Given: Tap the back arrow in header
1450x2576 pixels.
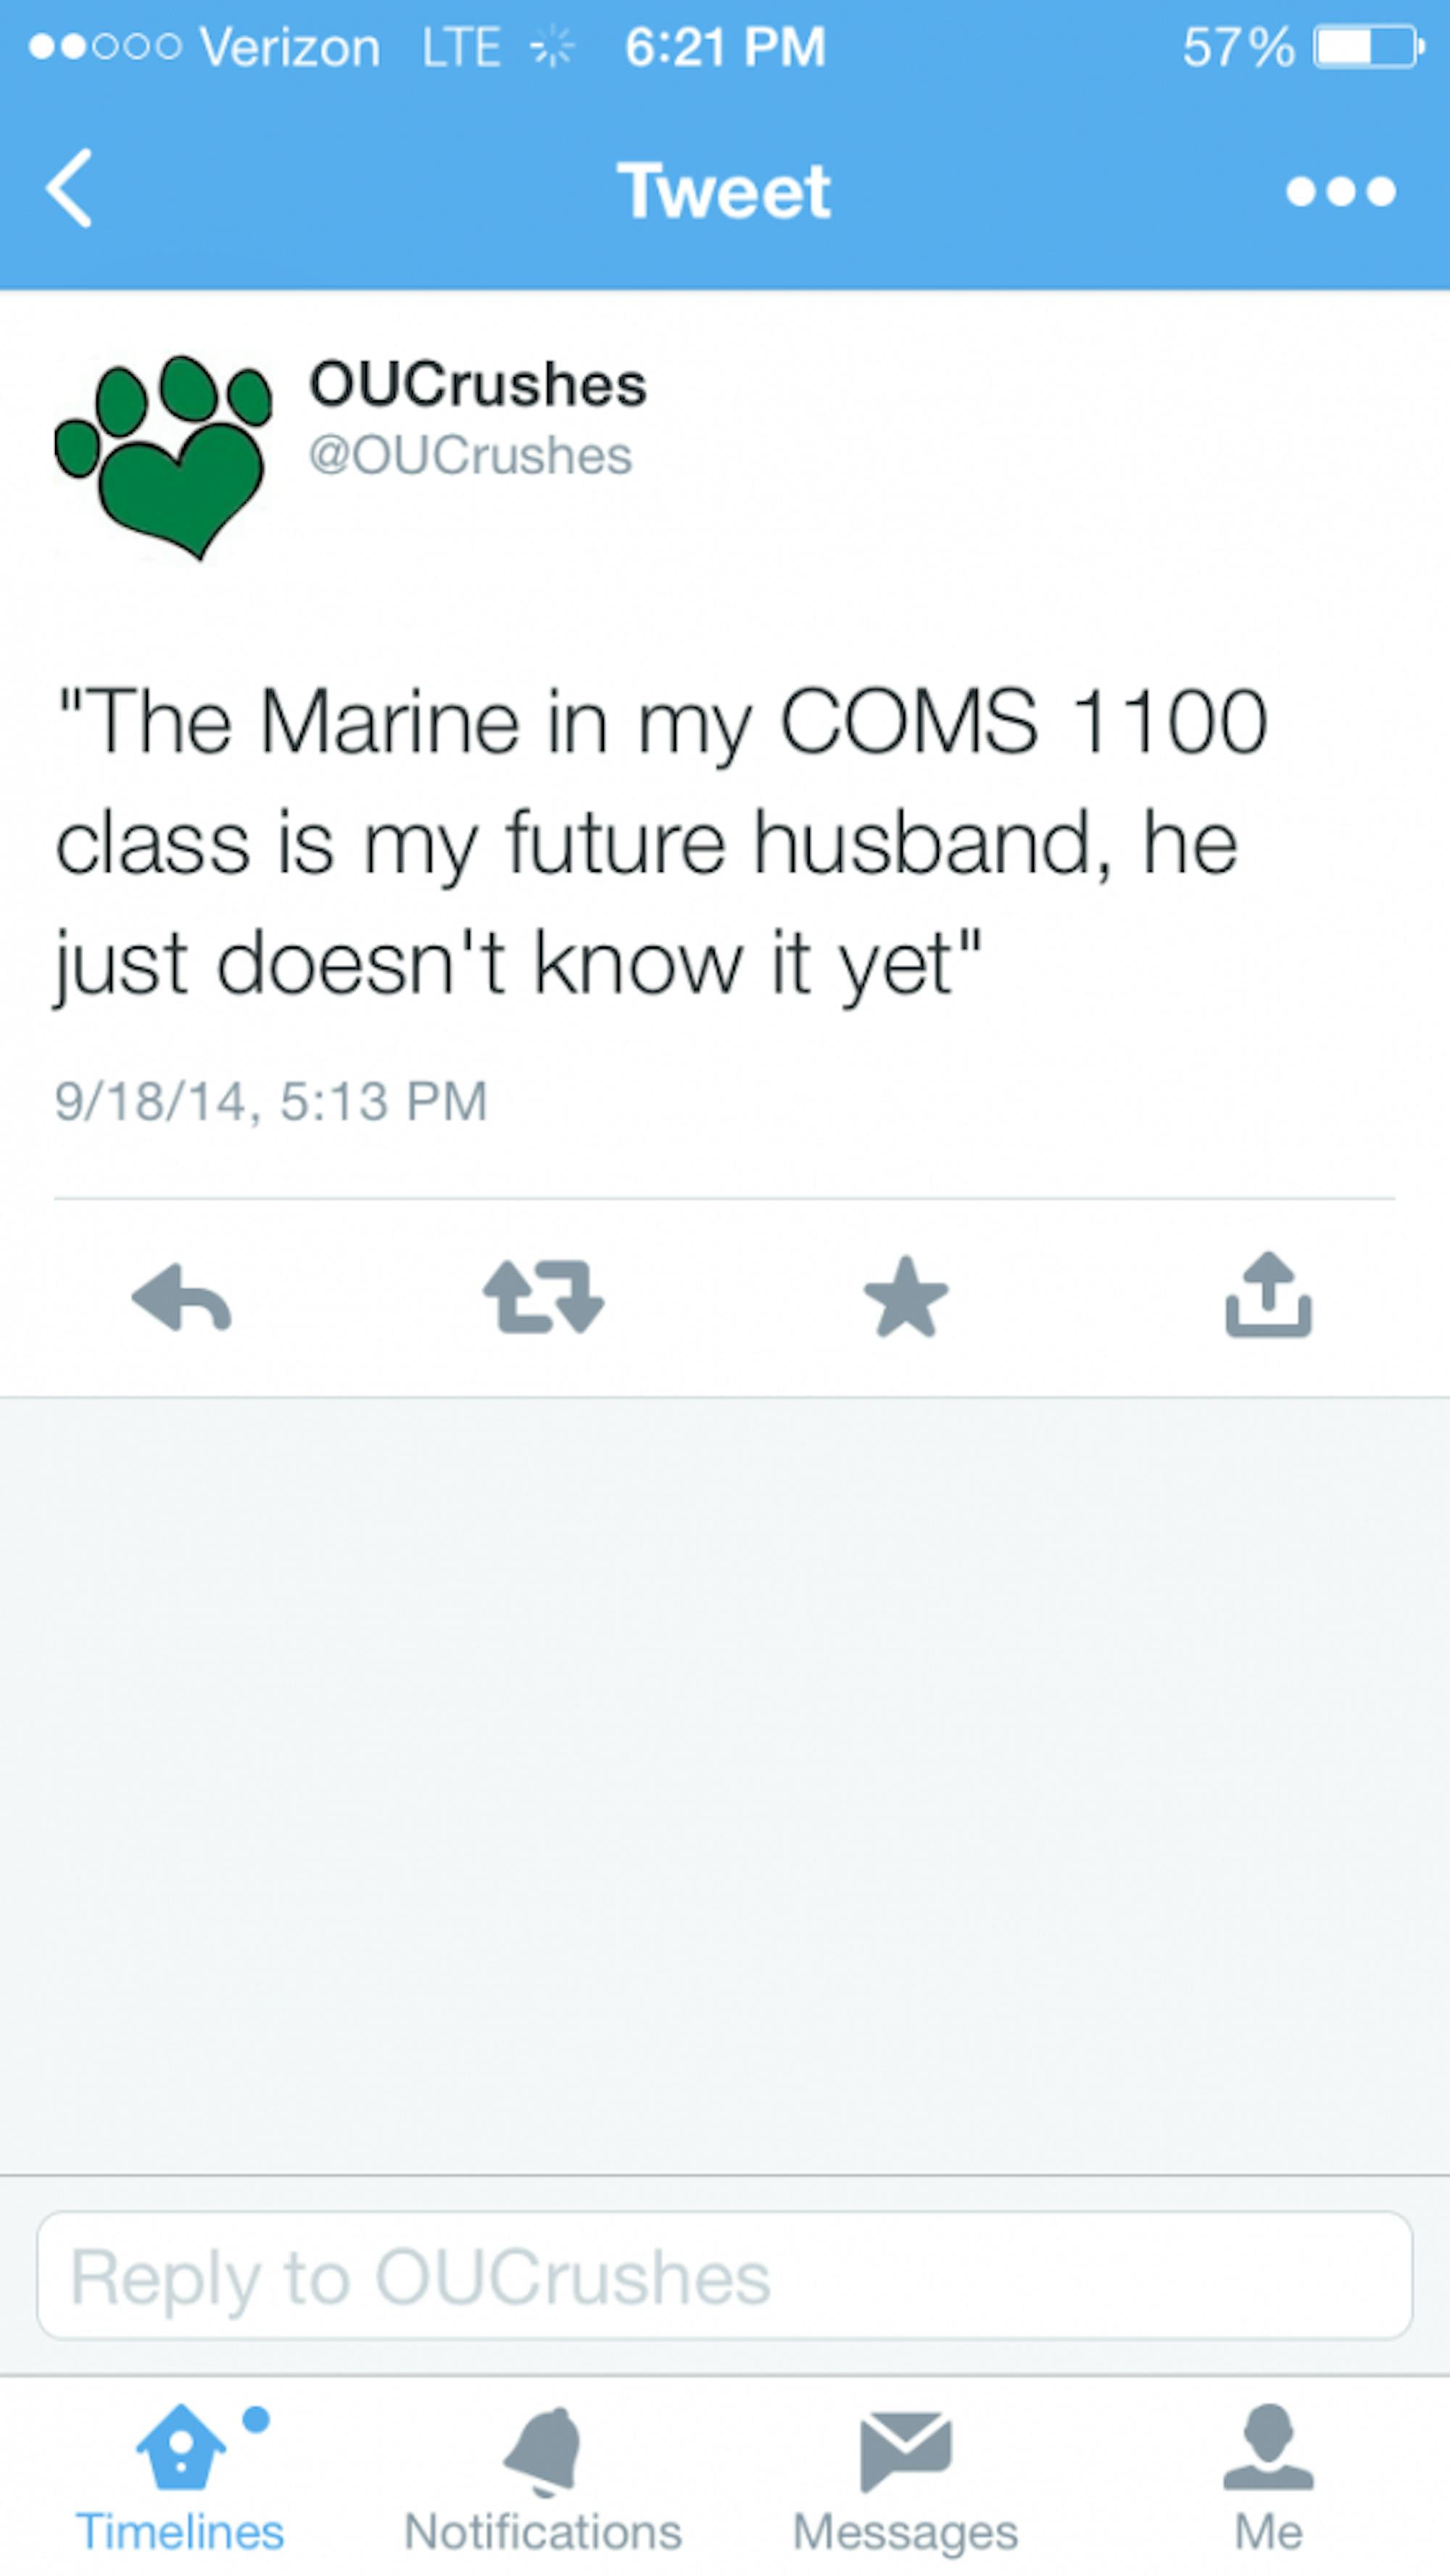Looking at the screenshot, I should (x=70, y=189).
